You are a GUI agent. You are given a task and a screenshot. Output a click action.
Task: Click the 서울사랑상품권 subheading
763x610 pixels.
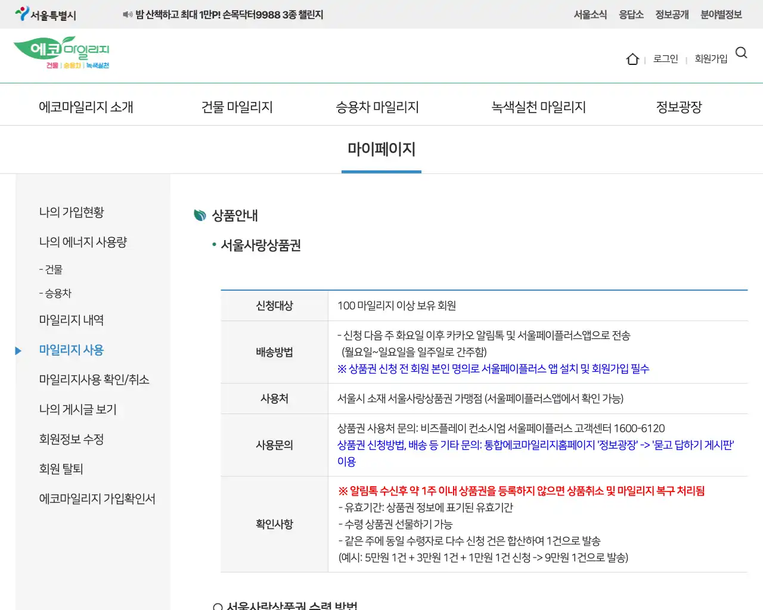pos(260,245)
